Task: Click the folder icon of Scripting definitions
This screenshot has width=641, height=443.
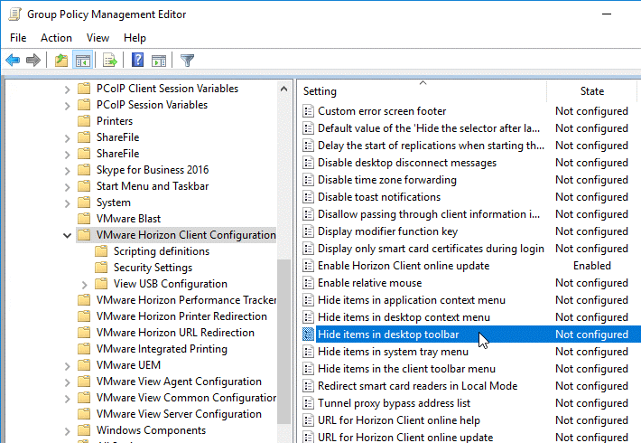Action: tap(101, 251)
